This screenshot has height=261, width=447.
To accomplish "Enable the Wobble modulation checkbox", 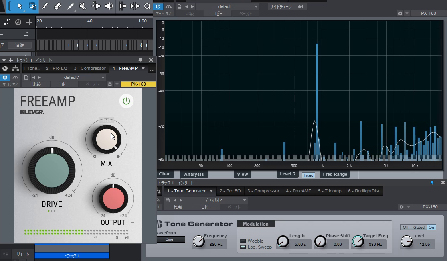I will [243, 241].
